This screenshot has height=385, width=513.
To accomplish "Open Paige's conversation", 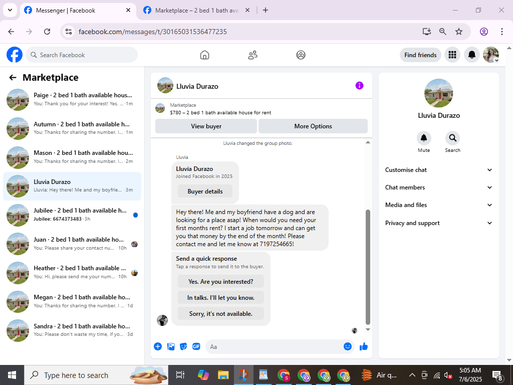I will (x=72, y=100).
